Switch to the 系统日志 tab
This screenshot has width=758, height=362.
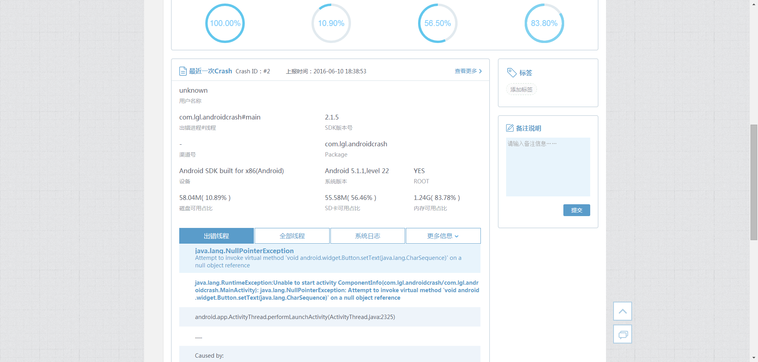coord(368,236)
